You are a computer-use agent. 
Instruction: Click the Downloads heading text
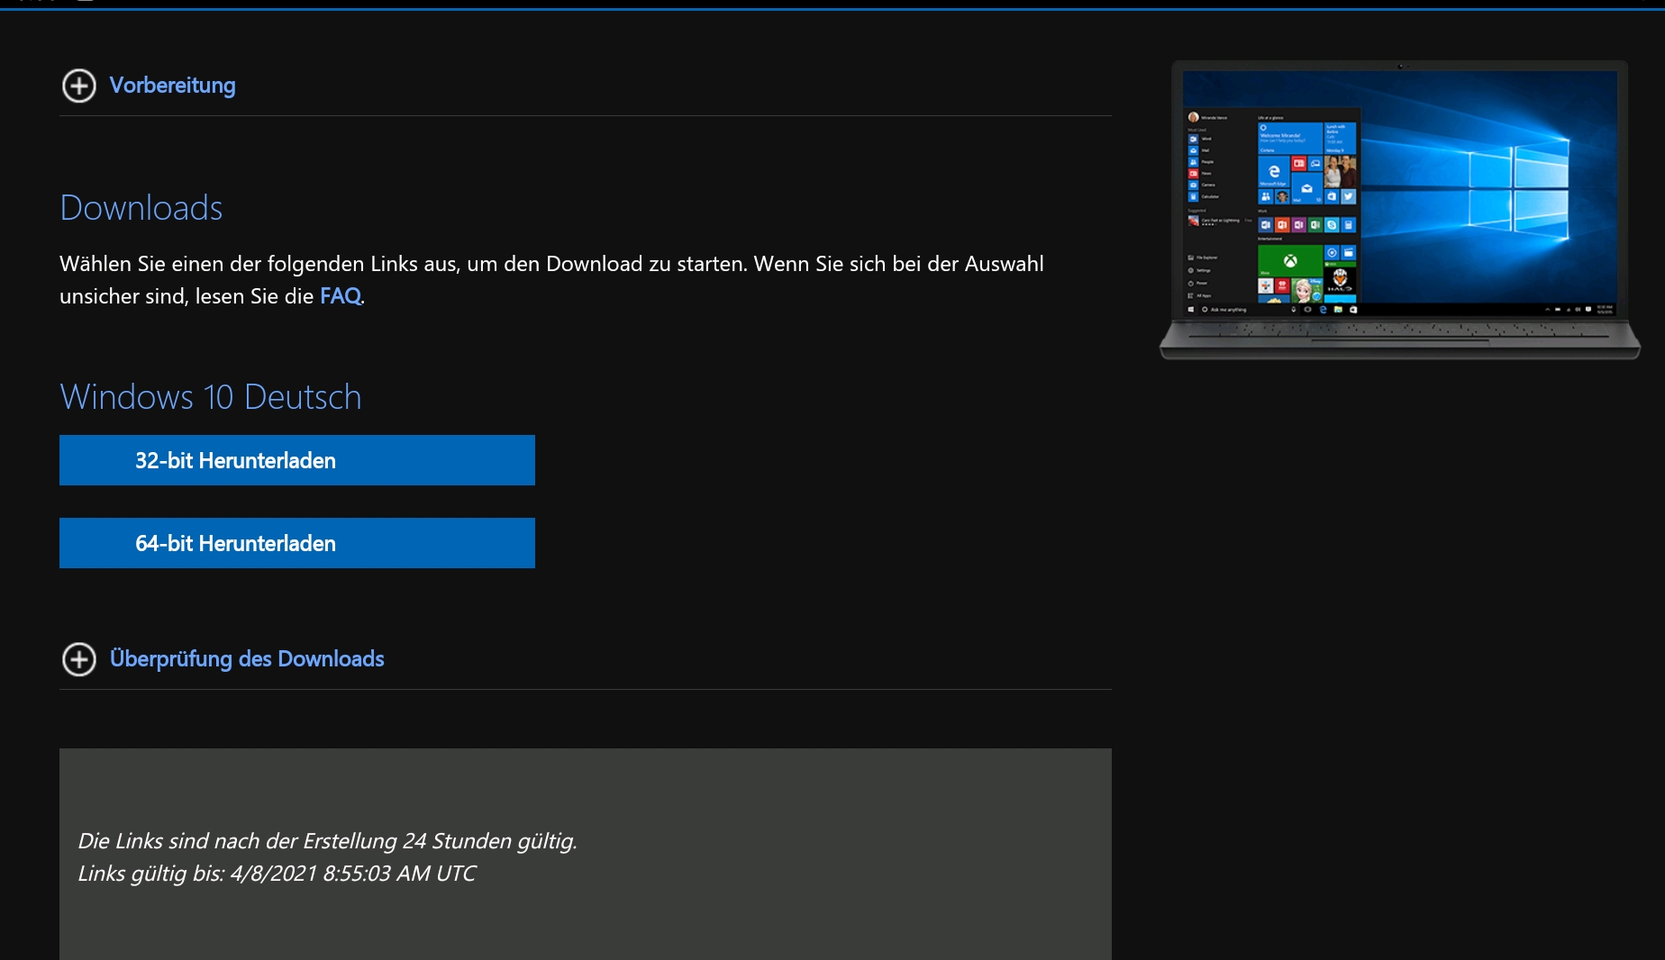coord(141,208)
